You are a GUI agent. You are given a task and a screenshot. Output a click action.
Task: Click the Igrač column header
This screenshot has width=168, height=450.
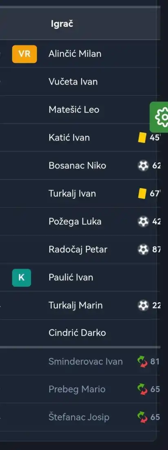62,24
